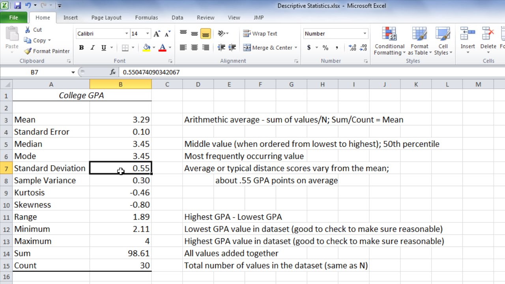Select row 7 header
Viewport: 505px width, 284px height.
click(6, 168)
